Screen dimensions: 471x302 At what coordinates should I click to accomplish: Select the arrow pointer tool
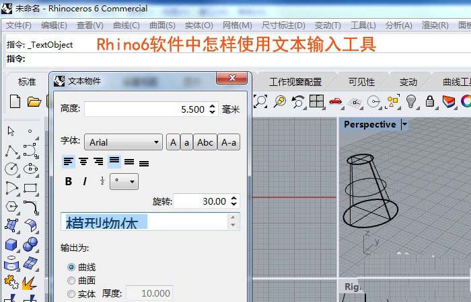coord(11,132)
